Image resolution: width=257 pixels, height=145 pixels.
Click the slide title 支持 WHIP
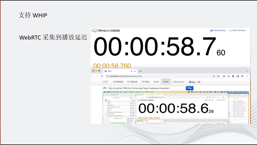(x=33, y=15)
